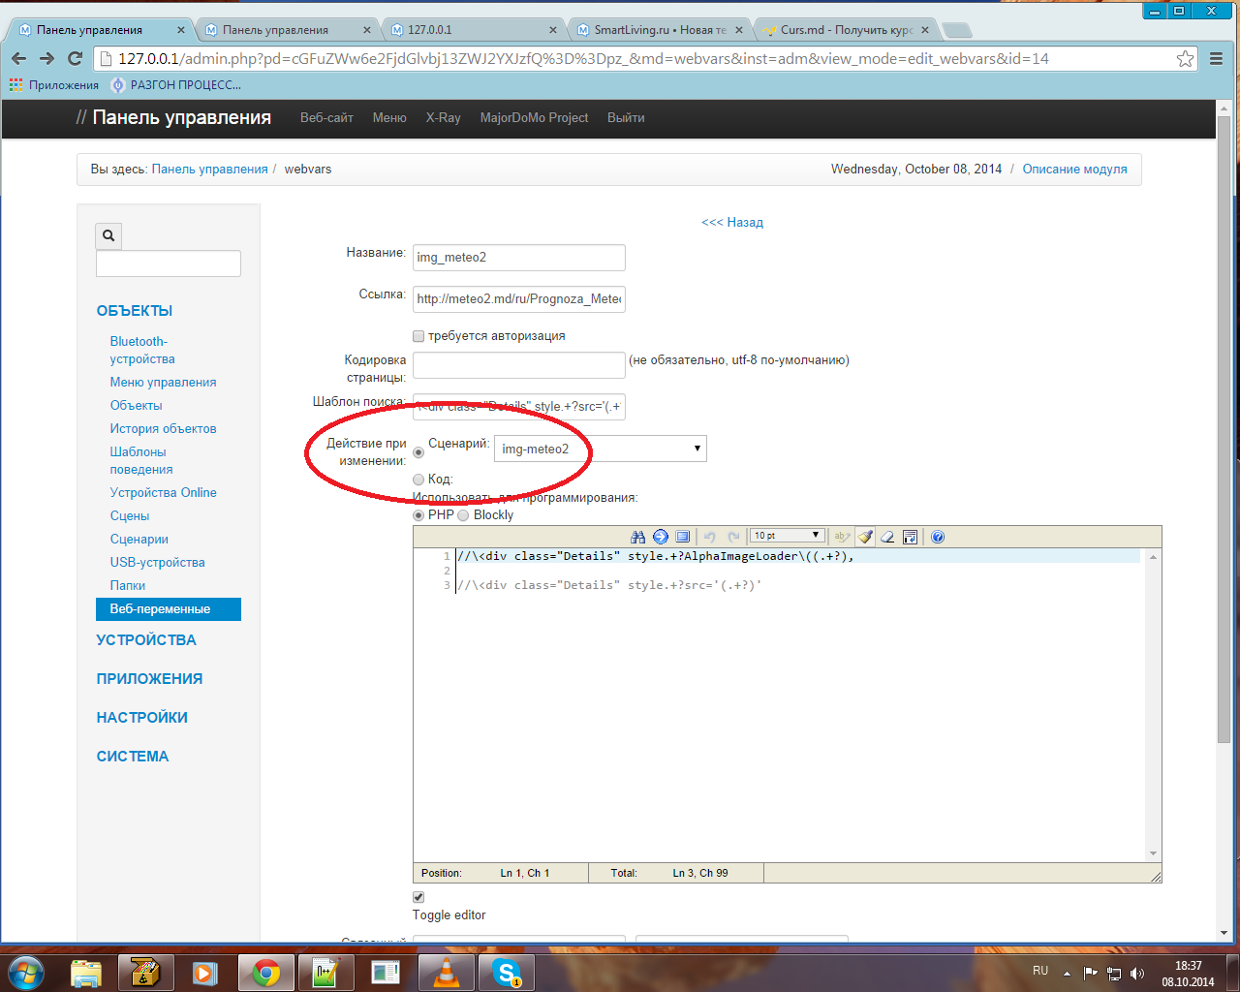Switch to the Curs.md browser tab
This screenshot has height=992, width=1240.
click(846, 30)
